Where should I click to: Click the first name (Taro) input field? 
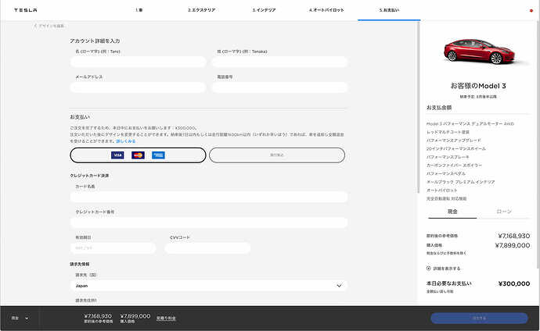click(138, 62)
